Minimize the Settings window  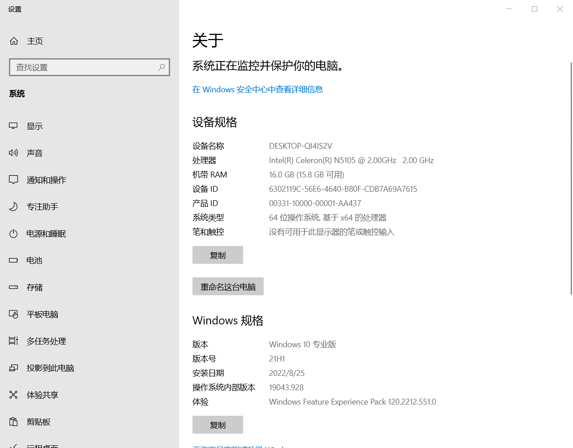(509, 9)
